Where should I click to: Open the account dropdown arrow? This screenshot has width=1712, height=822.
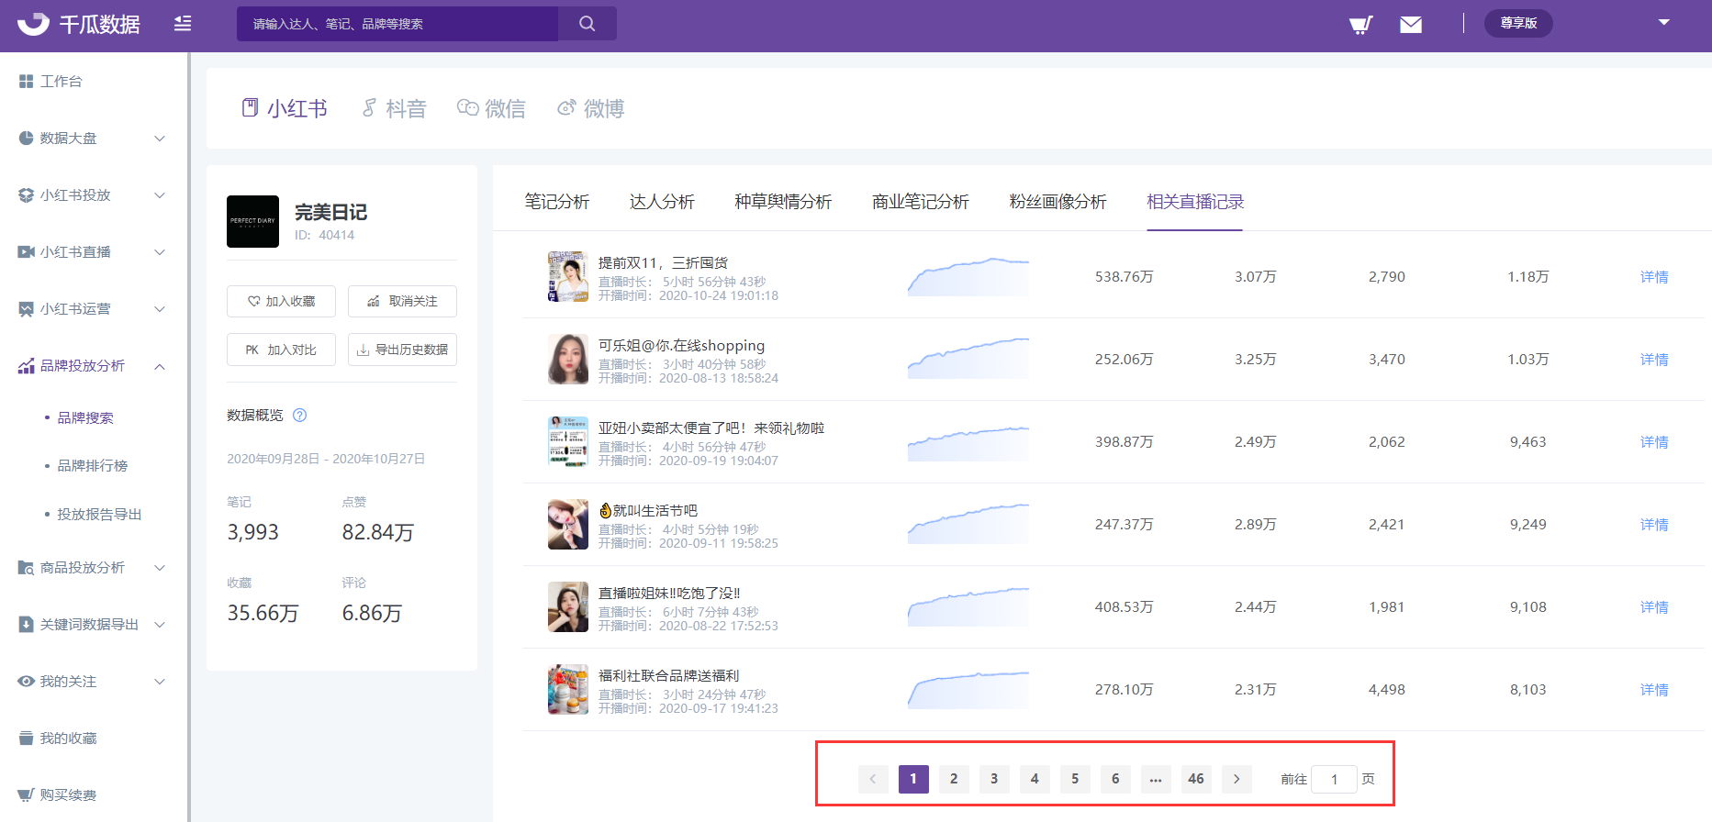[x=1663, y=22]
